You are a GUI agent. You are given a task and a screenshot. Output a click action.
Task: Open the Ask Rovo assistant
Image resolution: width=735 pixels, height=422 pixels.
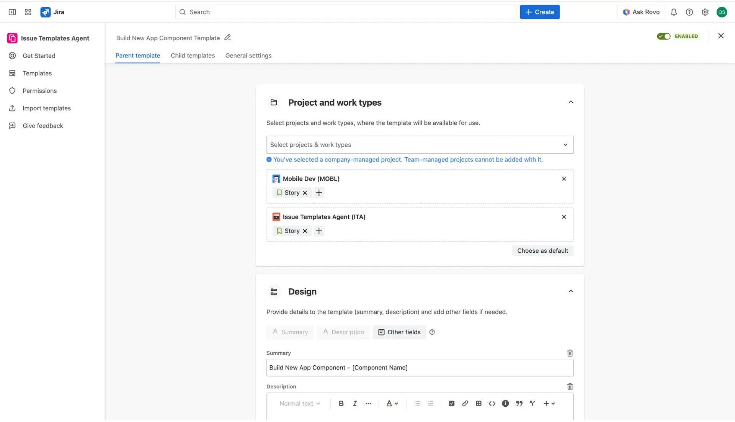[x=641, y=12]
